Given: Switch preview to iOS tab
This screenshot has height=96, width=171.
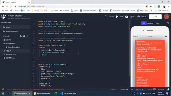Looking at the screenshot, I should point(144,23).
